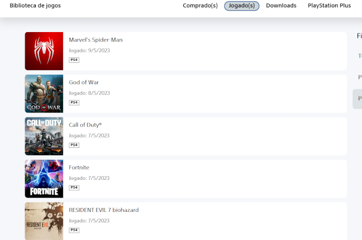
Task: Open Resident Evil 7 cover thumbnail
Action: [44, 221]
